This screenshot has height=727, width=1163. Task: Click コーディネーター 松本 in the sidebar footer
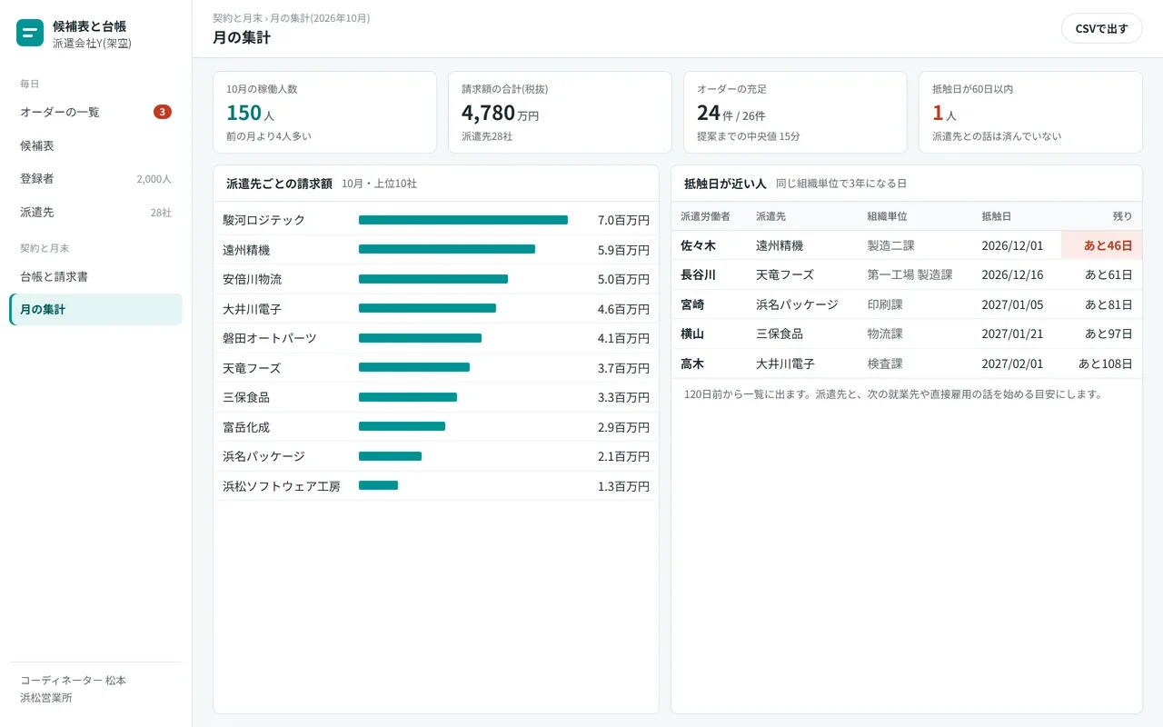74,680
